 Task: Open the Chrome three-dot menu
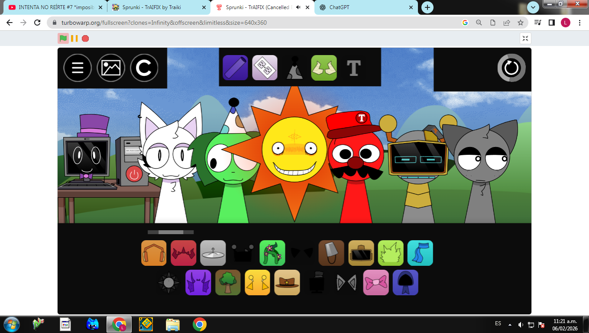pyautogui.click(x=580, y=23)
